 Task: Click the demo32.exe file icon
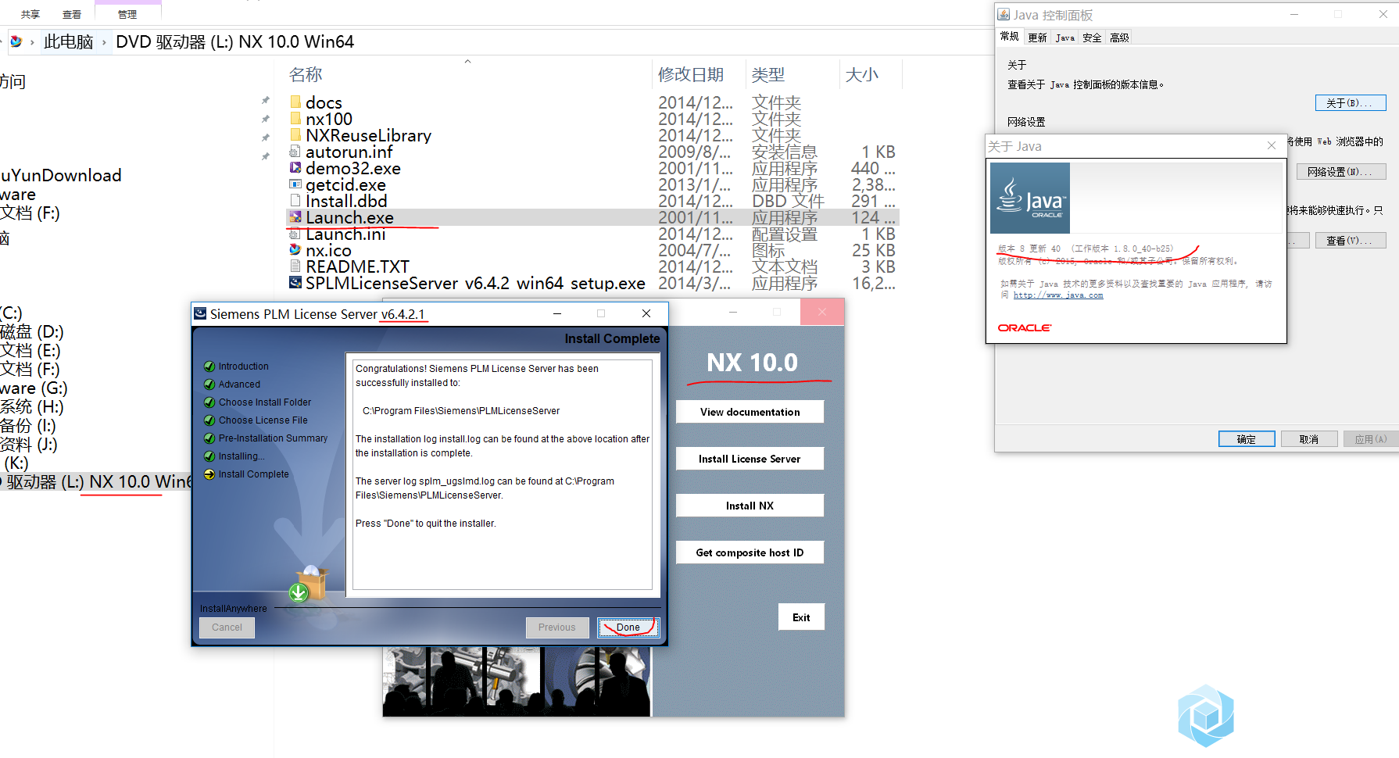295,167
